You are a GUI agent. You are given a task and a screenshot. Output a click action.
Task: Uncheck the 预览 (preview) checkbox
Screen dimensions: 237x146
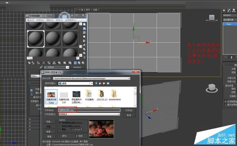77,136
